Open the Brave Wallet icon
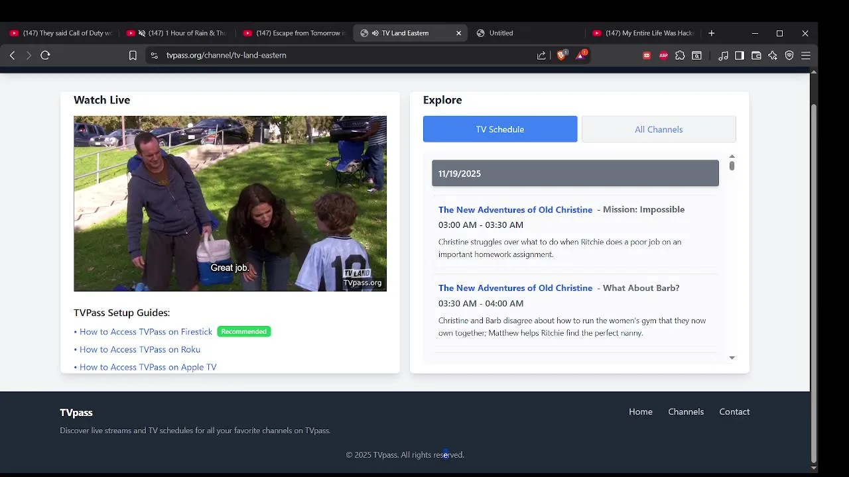This screenshot has width=849, height=477. [x=756, y=56]
